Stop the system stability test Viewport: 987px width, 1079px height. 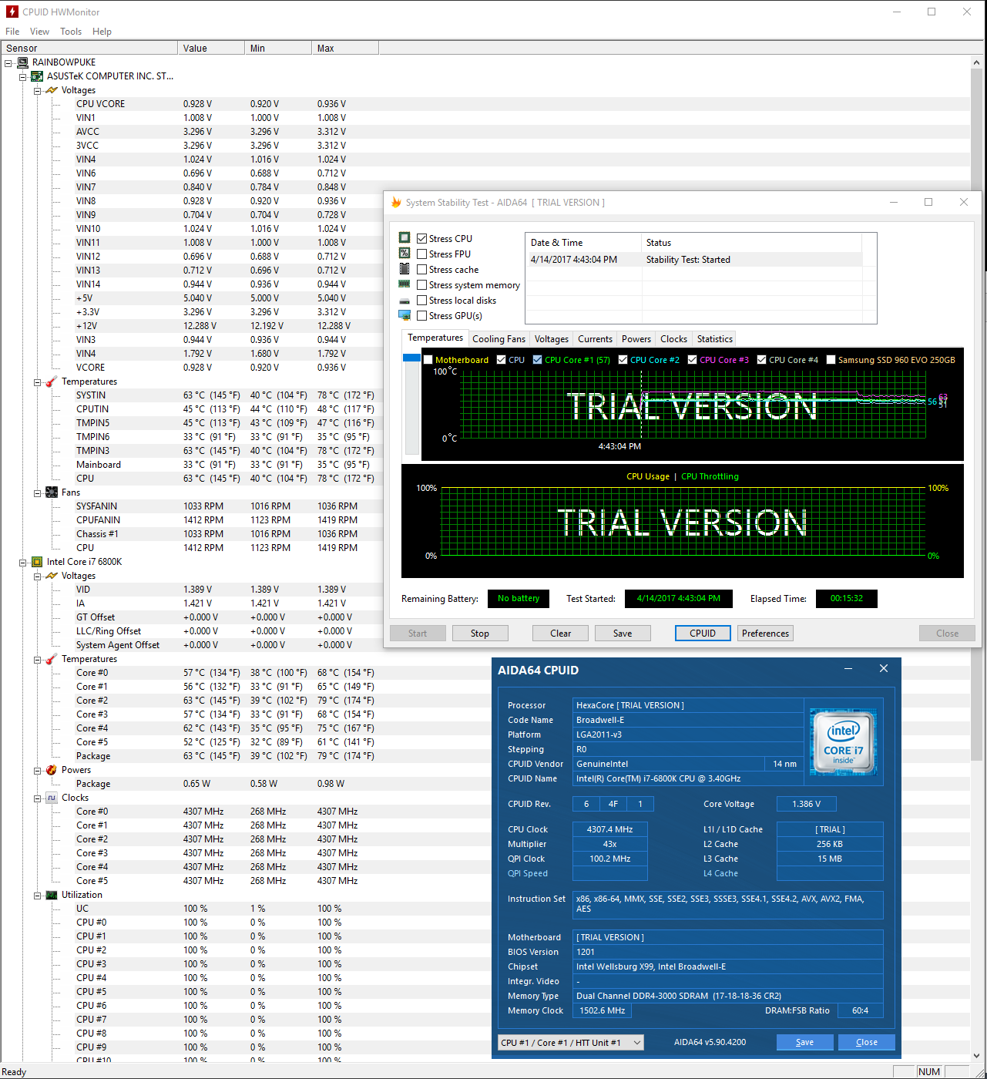pyautogui.click(x=480, y=634)
